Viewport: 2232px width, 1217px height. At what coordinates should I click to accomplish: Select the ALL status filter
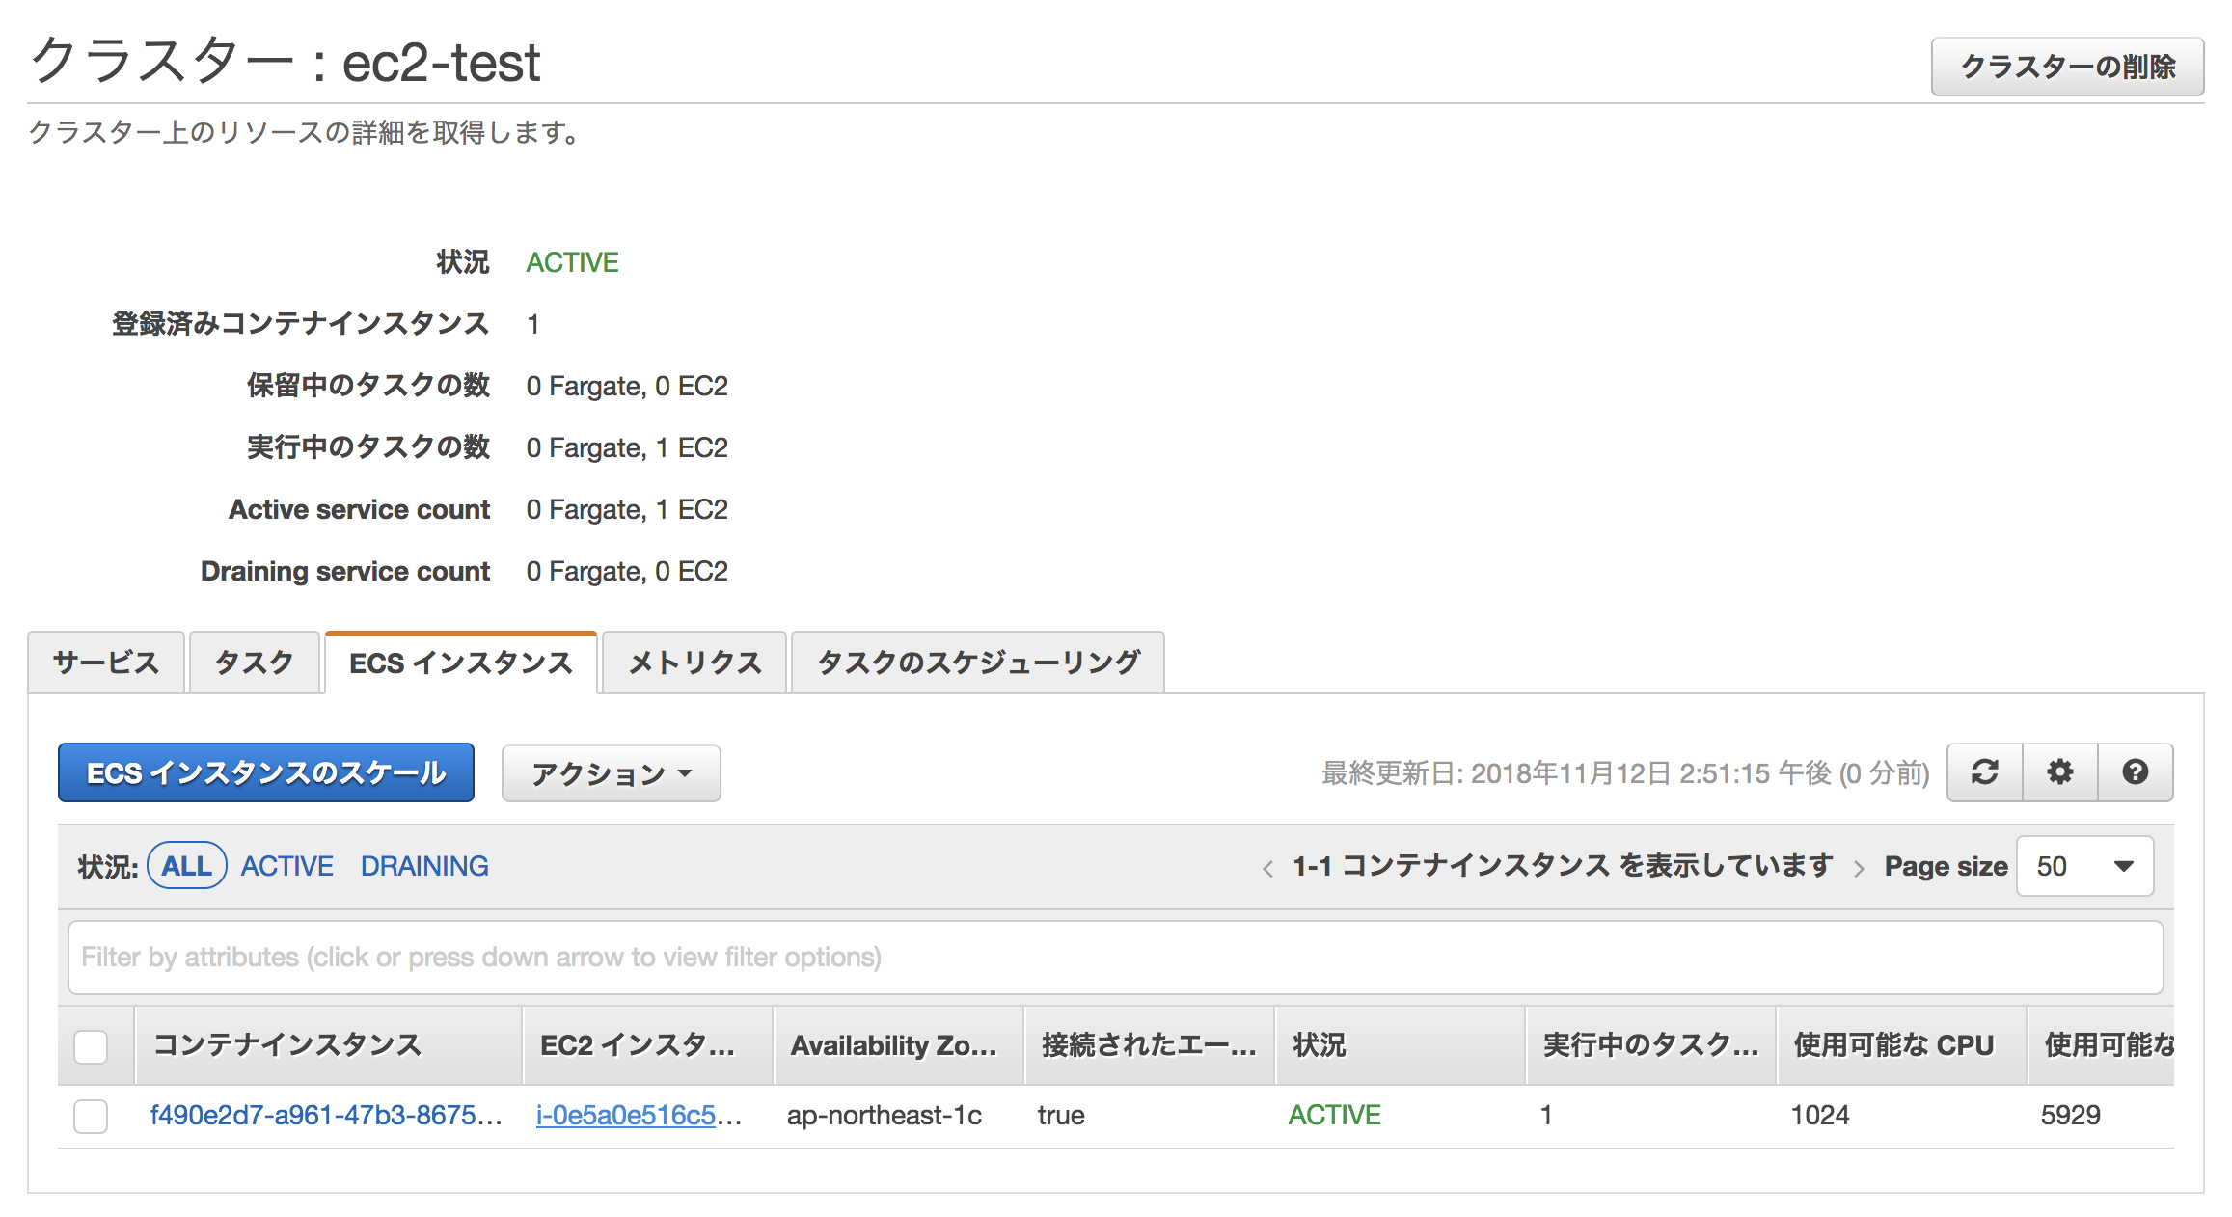click(187, 866)
